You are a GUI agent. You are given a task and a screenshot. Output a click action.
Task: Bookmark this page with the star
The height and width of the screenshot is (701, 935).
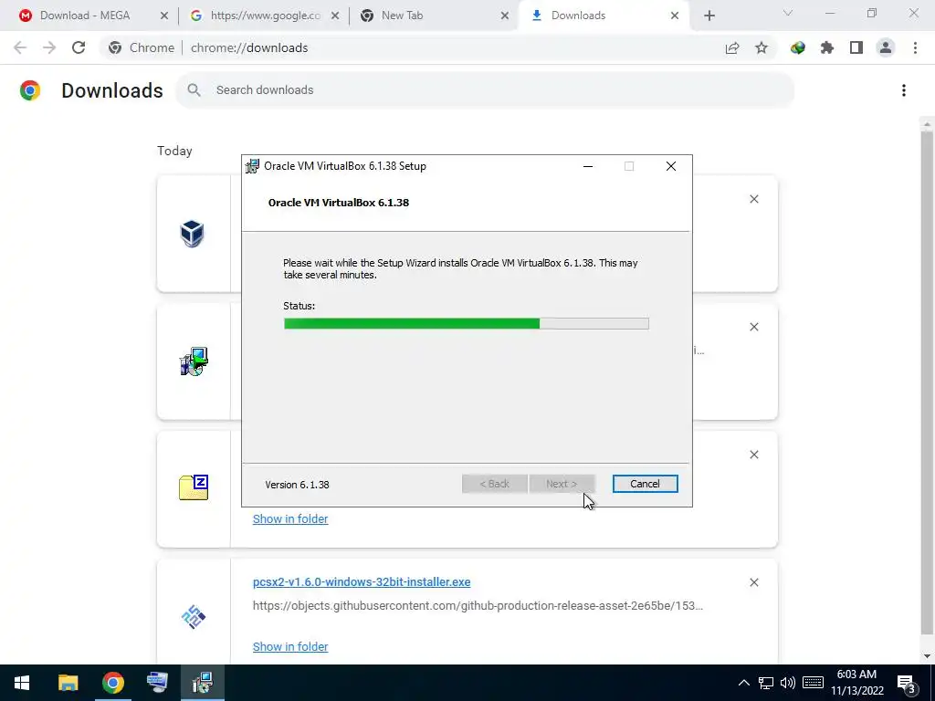(762, 47)
